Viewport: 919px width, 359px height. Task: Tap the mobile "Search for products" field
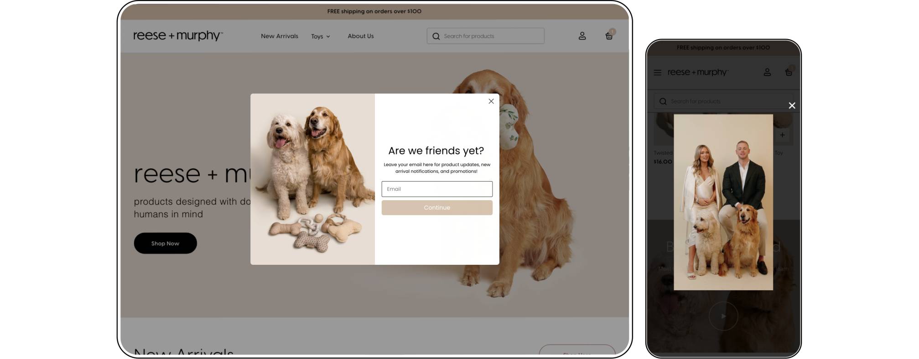[725, 101]
